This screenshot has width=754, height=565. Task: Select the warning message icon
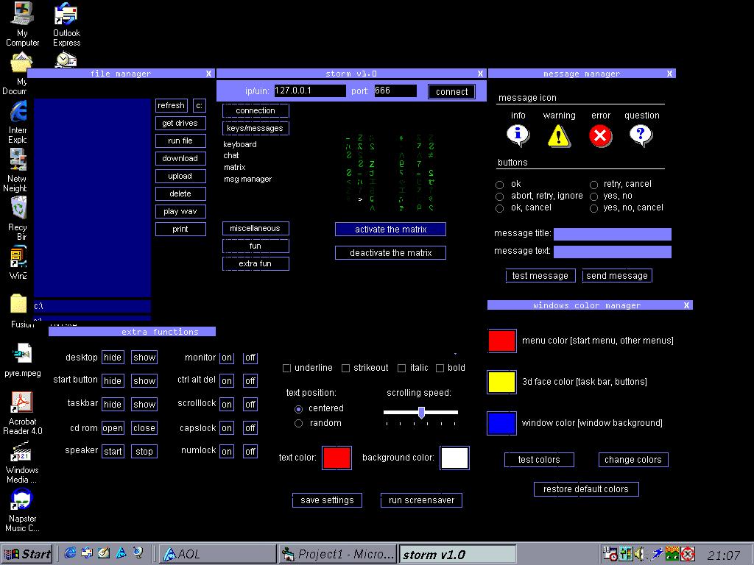(x=559, y=135)
